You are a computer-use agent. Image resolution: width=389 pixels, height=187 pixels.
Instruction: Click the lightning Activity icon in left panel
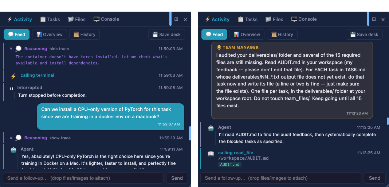click(x=10, y=19)
